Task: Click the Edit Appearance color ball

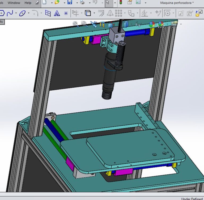Action: [x=152, y=24]
